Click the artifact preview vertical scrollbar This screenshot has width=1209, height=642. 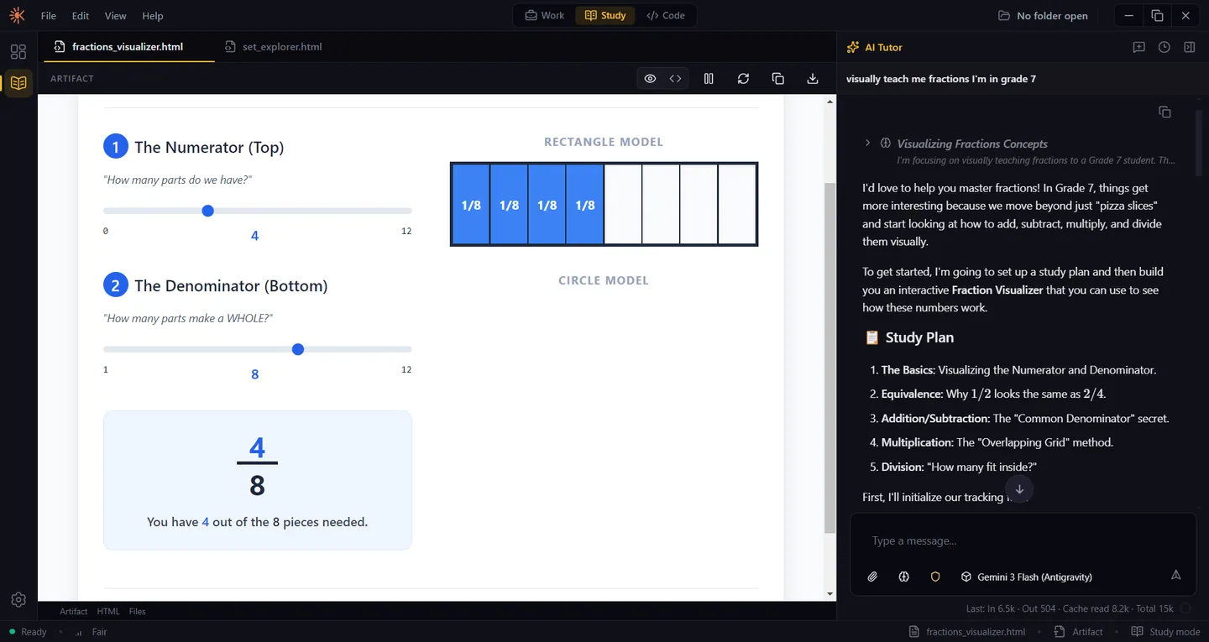830,358
